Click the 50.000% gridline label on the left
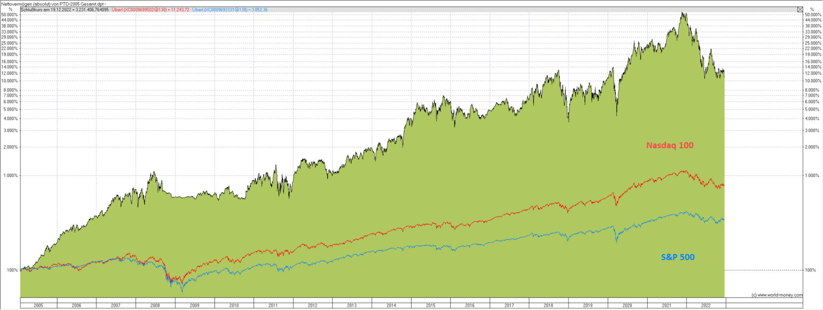This screenshot has width=823, height=310. point(10,15)
